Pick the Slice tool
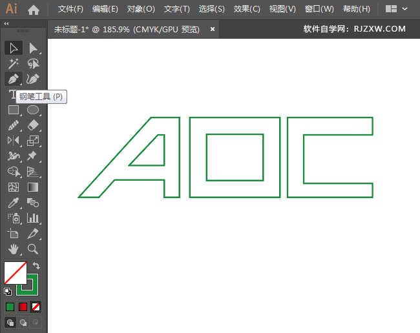 [x=33, y=234]
